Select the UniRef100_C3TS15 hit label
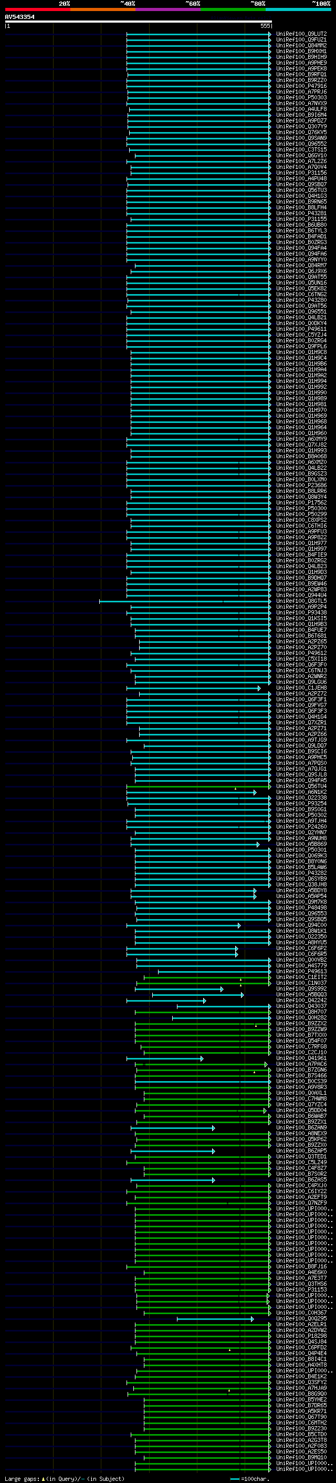Viewport: 336px width, 1483px height. tap(301, 150)
